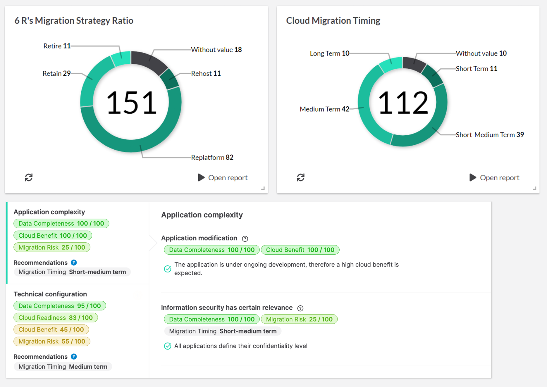Click the Short Term 11 label
547x387 pixels.
coord(477,68)
